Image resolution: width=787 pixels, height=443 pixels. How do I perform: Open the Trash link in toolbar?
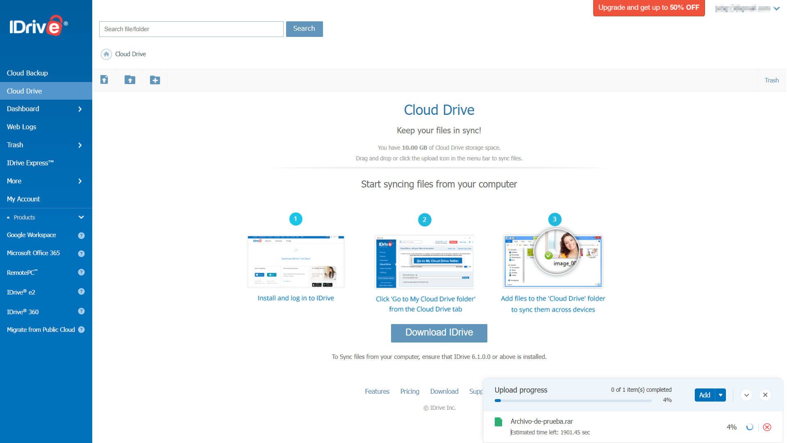[x=771, y=80]
